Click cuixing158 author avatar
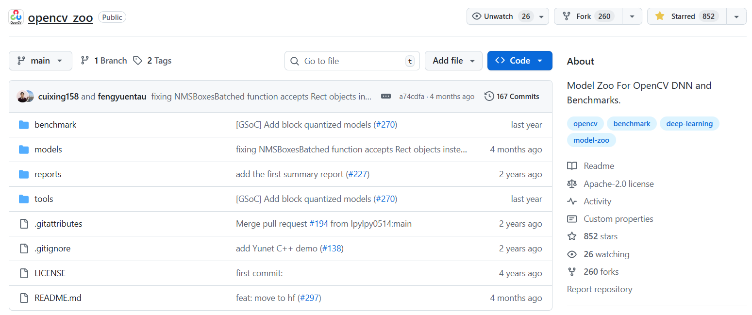The height and width of the screenshot is (315, 752). (22, 96)
